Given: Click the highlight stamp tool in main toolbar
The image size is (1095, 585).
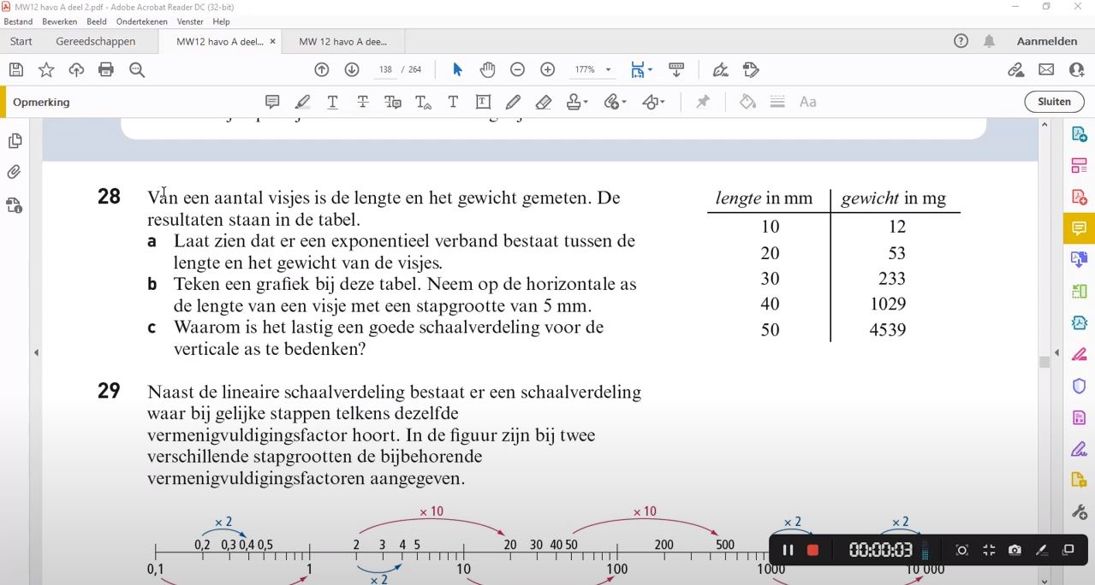Looking at the screenshot, I should point(752,70).
